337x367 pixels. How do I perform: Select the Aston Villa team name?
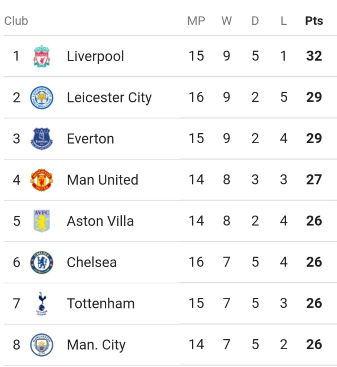101,221
